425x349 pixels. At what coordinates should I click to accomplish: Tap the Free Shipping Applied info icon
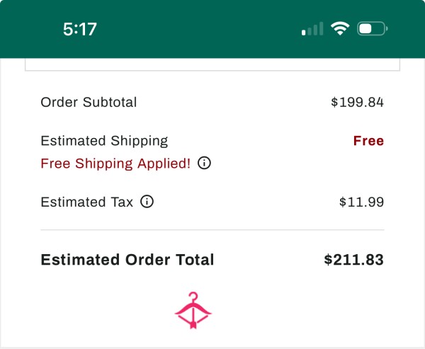click(204, 163)
